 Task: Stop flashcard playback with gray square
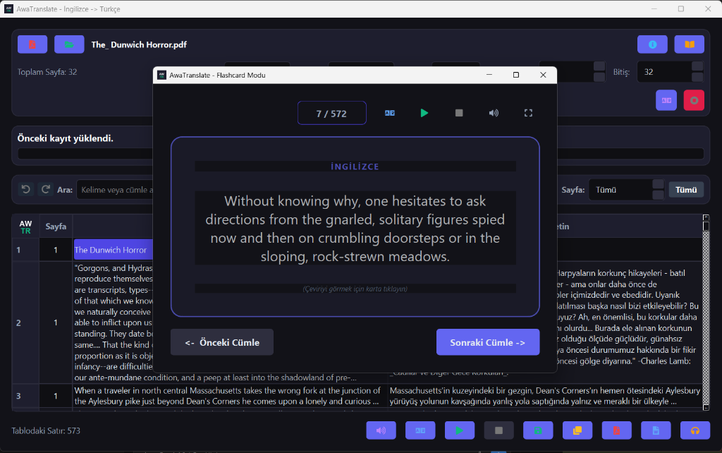459,113
